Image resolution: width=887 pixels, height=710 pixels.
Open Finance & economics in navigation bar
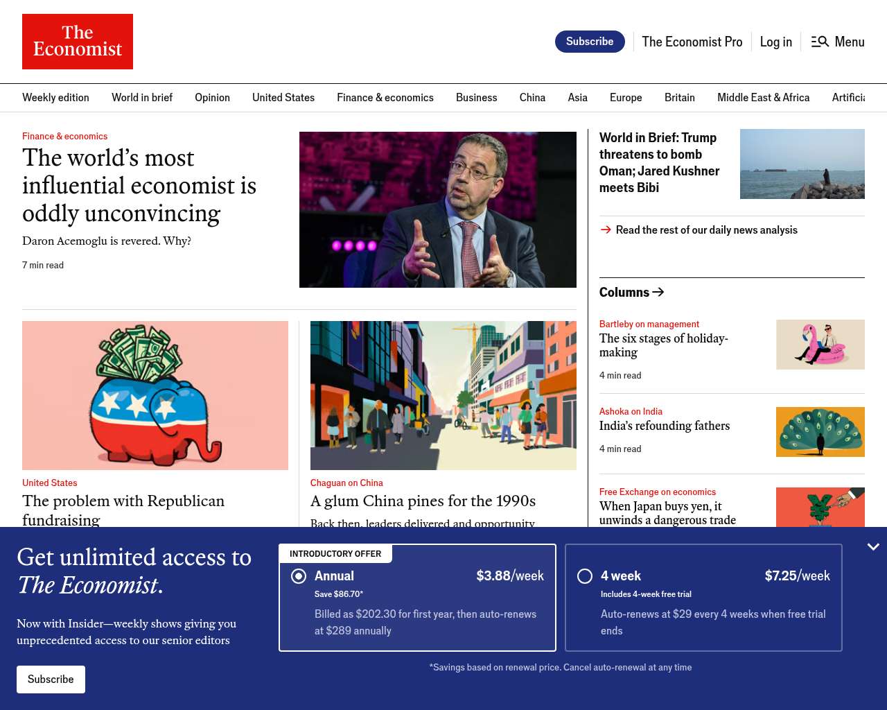[x=385, y=98]
